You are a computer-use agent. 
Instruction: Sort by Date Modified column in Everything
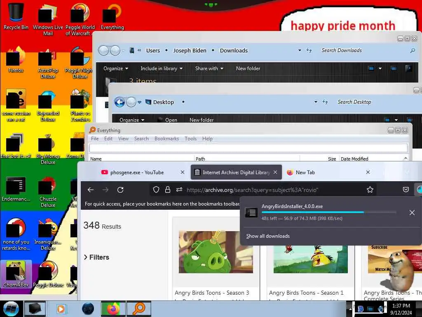click(354, 159)
